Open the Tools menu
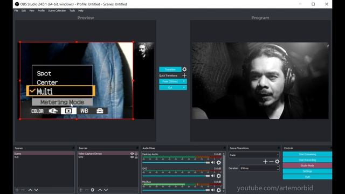The image size is (345, 194). tap(72, 11)
